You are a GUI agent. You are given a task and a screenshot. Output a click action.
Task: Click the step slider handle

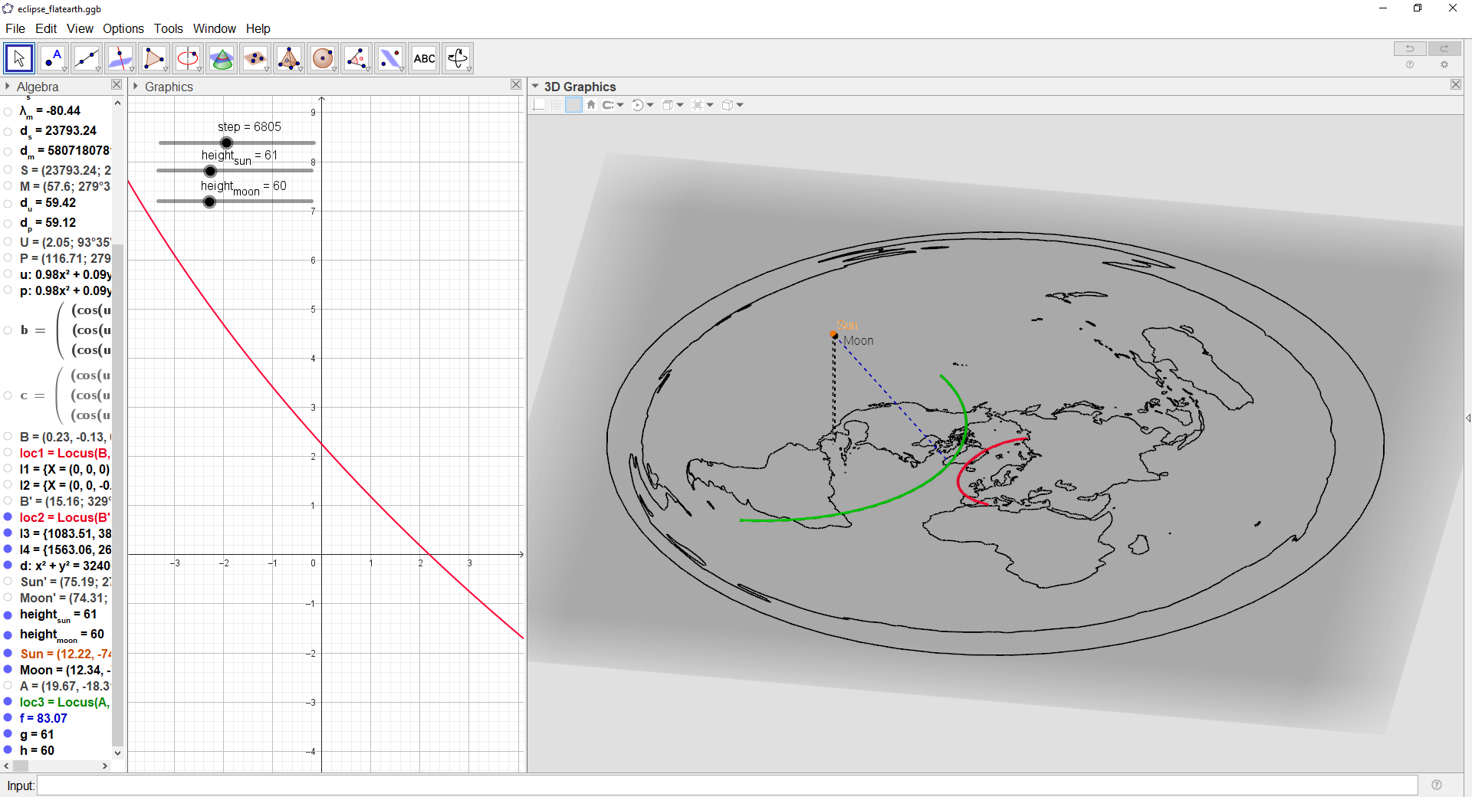coord(226,143)
